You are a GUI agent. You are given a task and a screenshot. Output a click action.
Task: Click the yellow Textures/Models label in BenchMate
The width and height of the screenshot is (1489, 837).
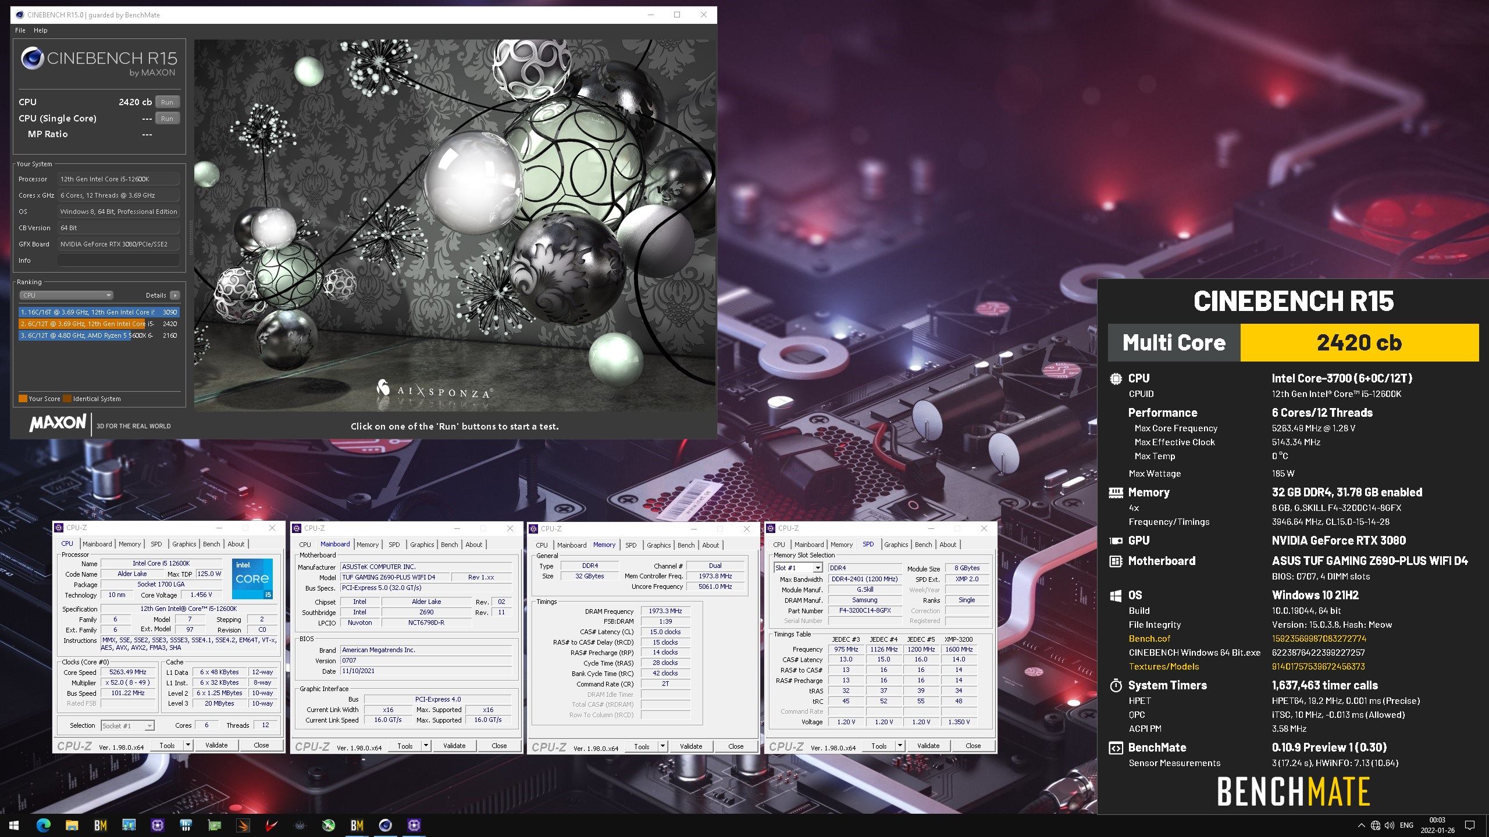(1164, 666)
